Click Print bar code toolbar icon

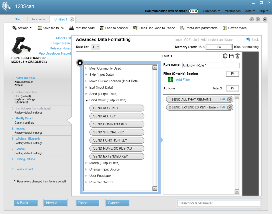(82, 28)
